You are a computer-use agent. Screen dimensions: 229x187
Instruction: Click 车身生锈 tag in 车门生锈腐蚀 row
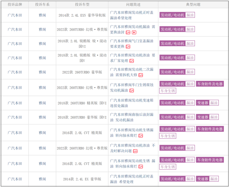tap(167, 91)
